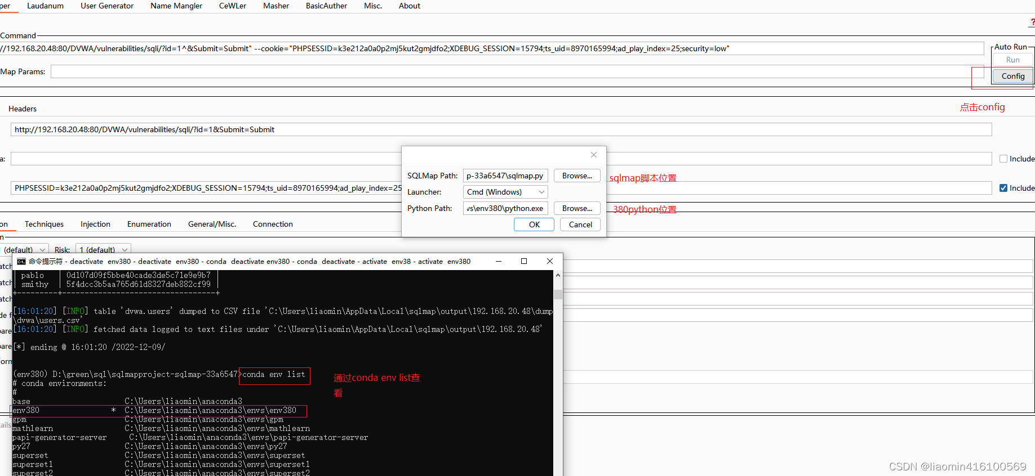Click the PHPSESSID cookie field

[x=206, y=188]
